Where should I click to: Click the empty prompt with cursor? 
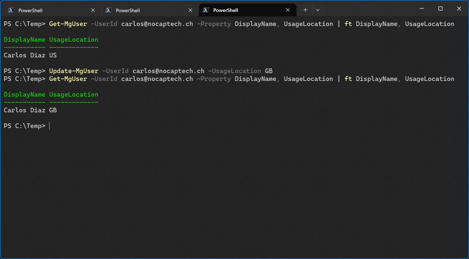coord(27,126)
